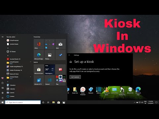The width and height of the screenshot is (159, 119).
Task: Open the red News tile
Action: pos(61,69)
